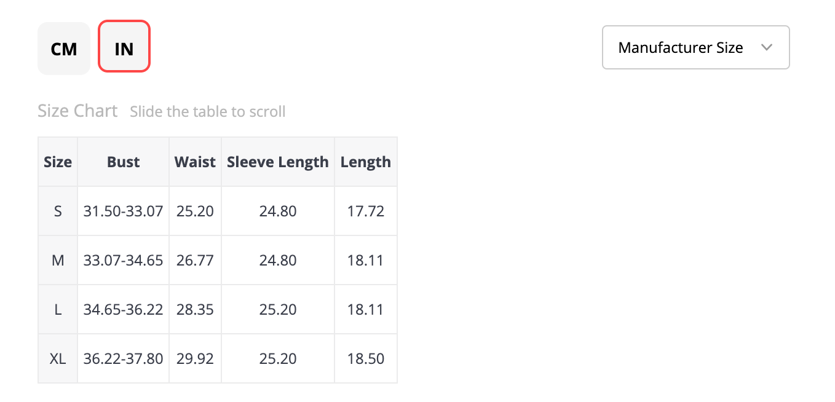Viewport: 835px width, 402px height.
Task: Select the S size row label
Action: [x=58, y=211]
